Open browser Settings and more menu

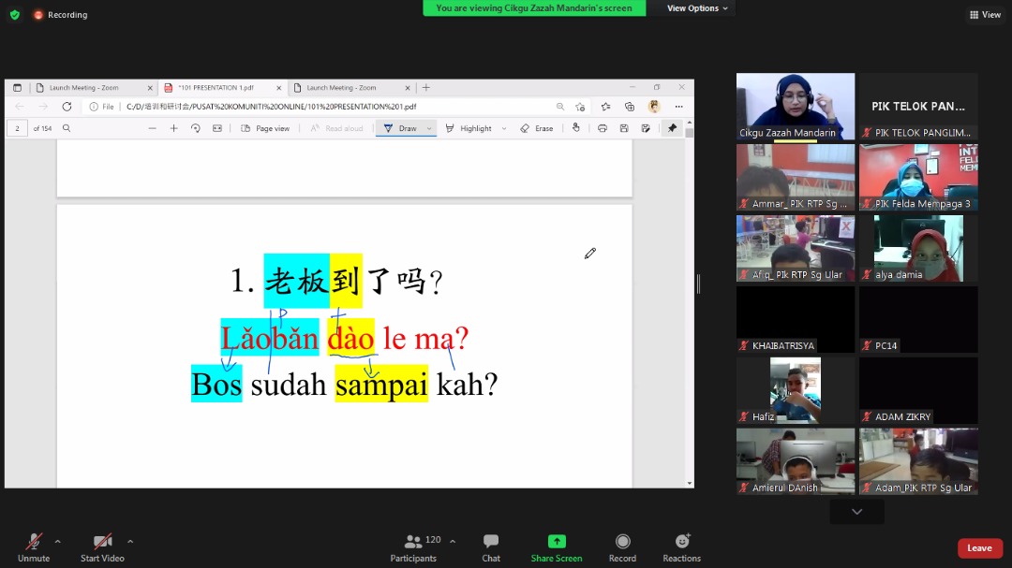[678, 107]
